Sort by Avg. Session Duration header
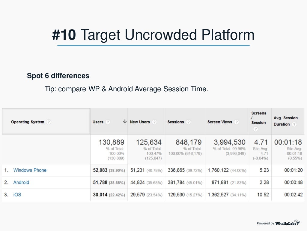The height and width of the screenshot is (231, 307). 286,121
